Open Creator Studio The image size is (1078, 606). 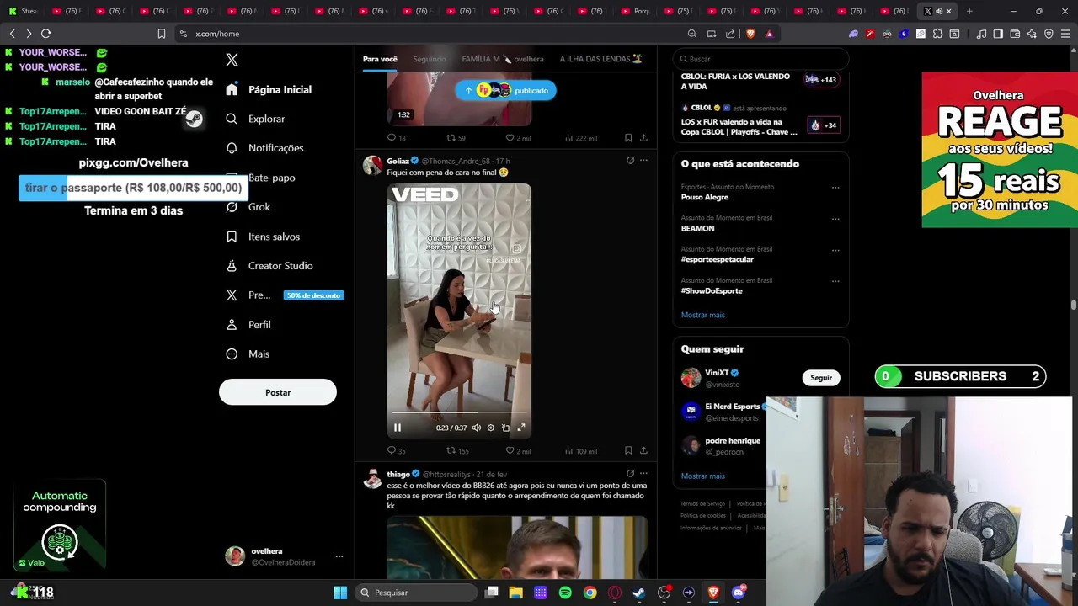coord(269,266)
